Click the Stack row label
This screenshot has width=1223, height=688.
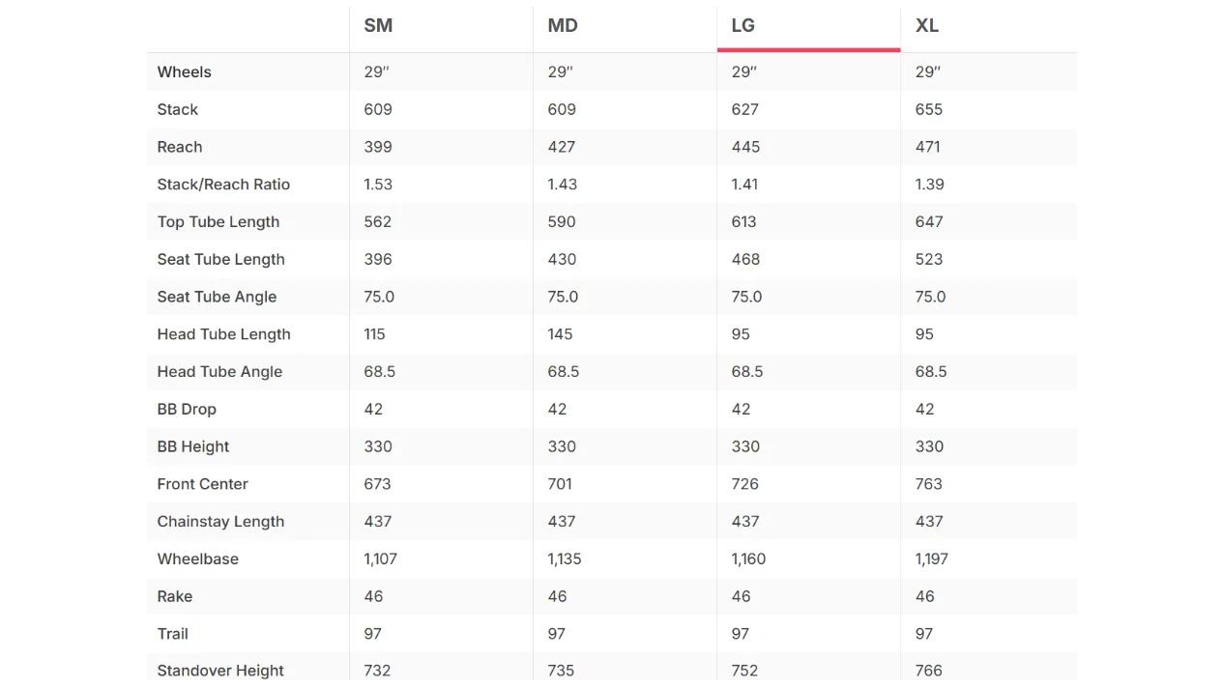178,109
